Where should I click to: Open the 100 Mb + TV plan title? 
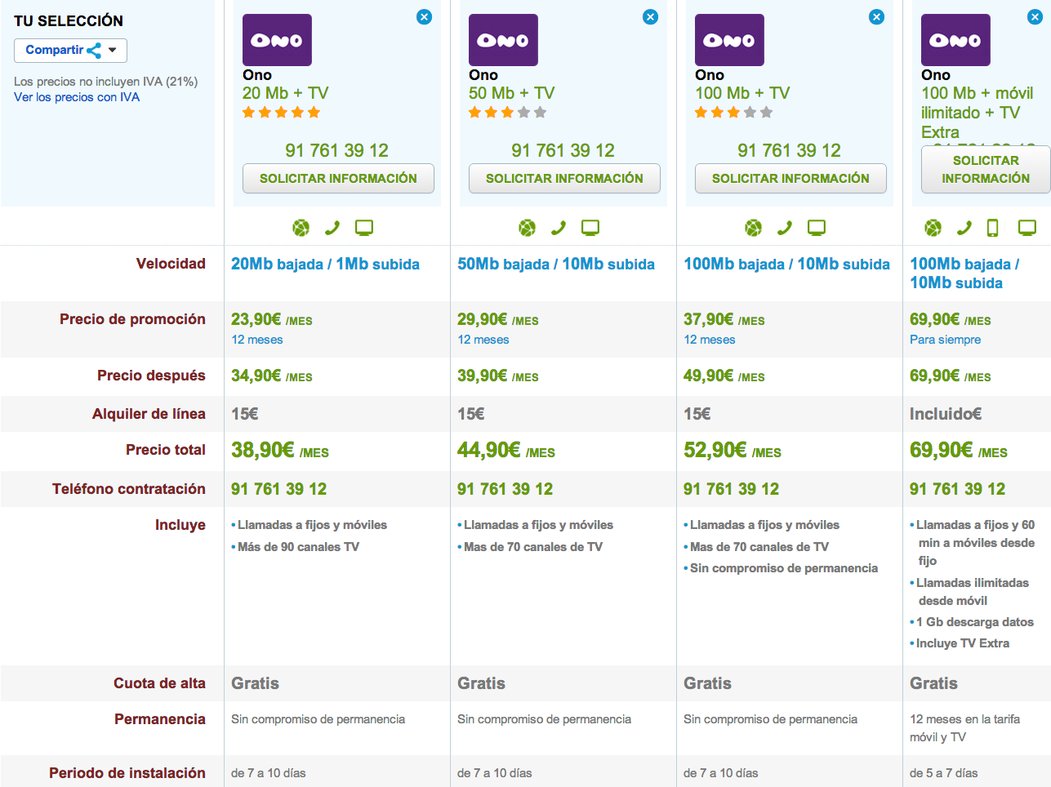pyautogui.click(x=742, y=93)
